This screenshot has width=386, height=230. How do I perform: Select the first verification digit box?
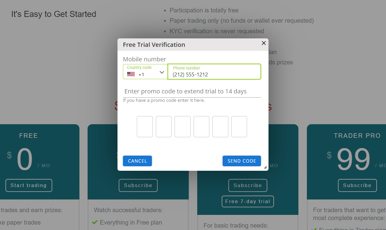[x=145, y=127]
